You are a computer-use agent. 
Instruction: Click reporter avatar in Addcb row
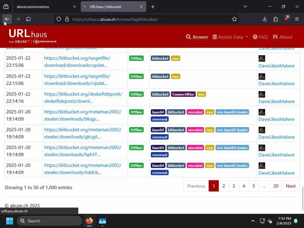click(262, 166)
